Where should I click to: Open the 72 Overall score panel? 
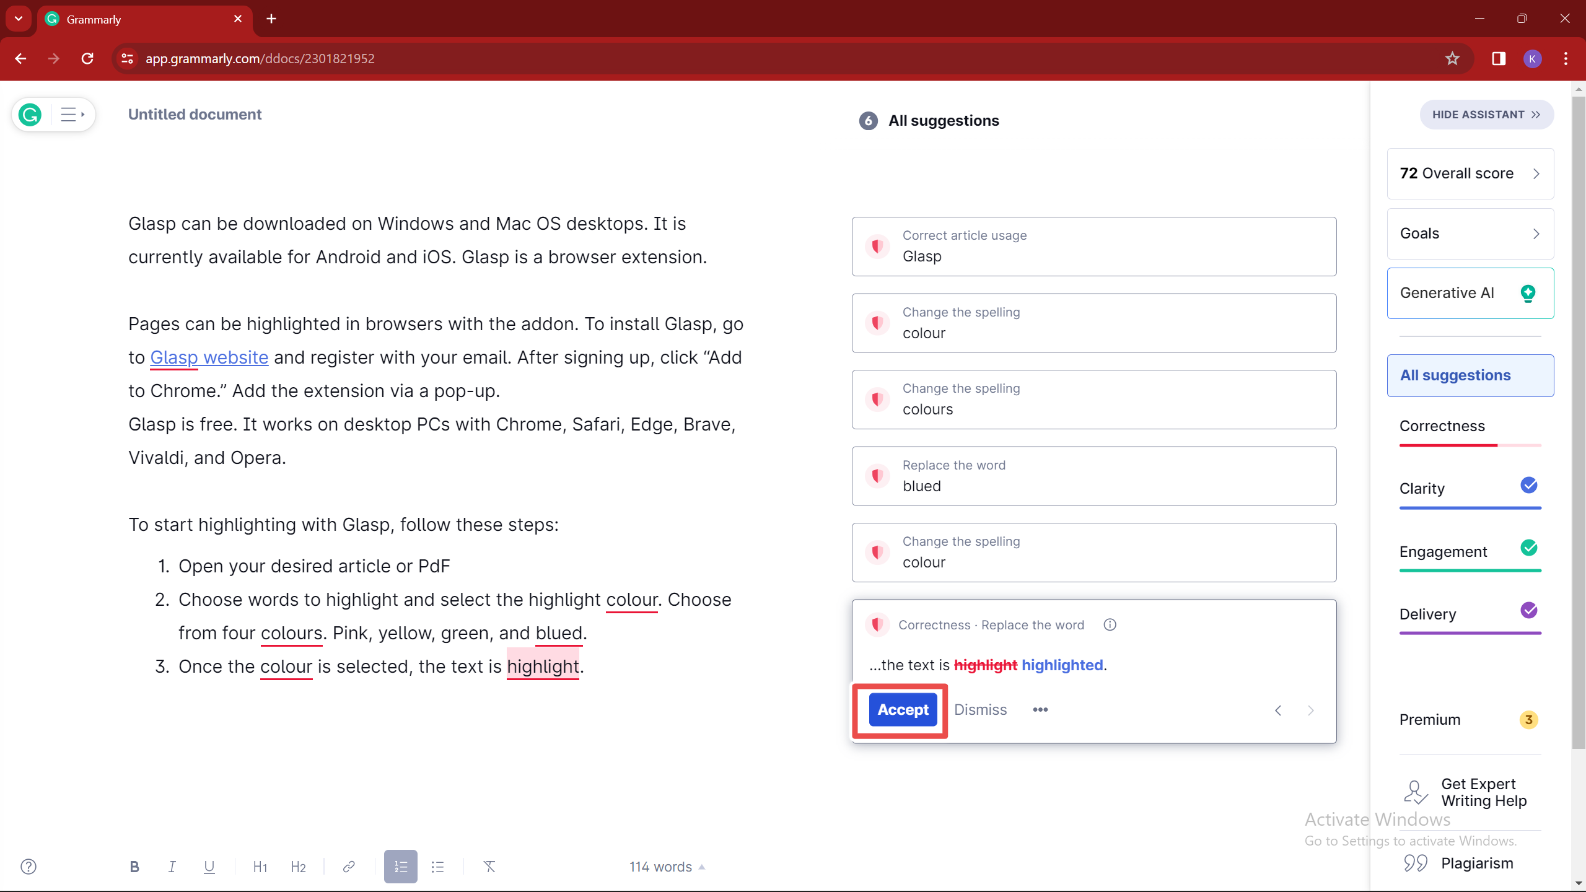[x=1470, y=173]
